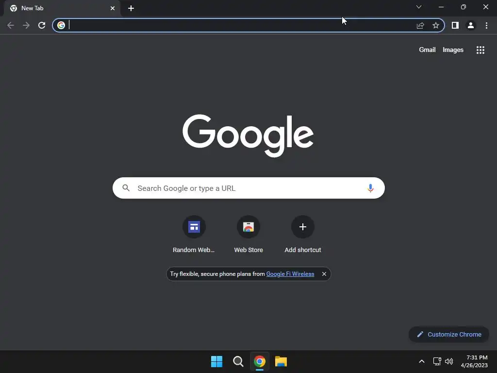
Task: Open the Windows Start menu
Action: pyautogui.click(x=217, y=361)
